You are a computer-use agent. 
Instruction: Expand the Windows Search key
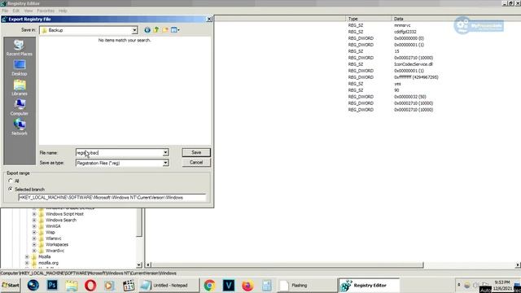tap(34, 220)
